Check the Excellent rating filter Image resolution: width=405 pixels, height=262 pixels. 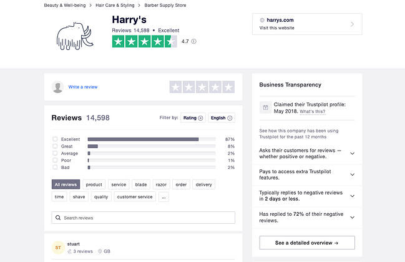click(55, 139)
